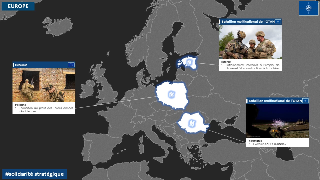This screenshot has width=320, height=180.
Task: Click 'Entraînements interalliés' description text
Action: (x=252, y=66)
